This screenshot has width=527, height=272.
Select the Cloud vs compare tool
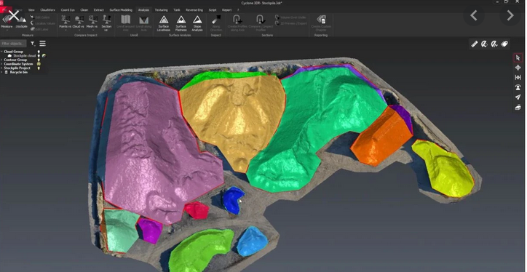click(79, 22)
